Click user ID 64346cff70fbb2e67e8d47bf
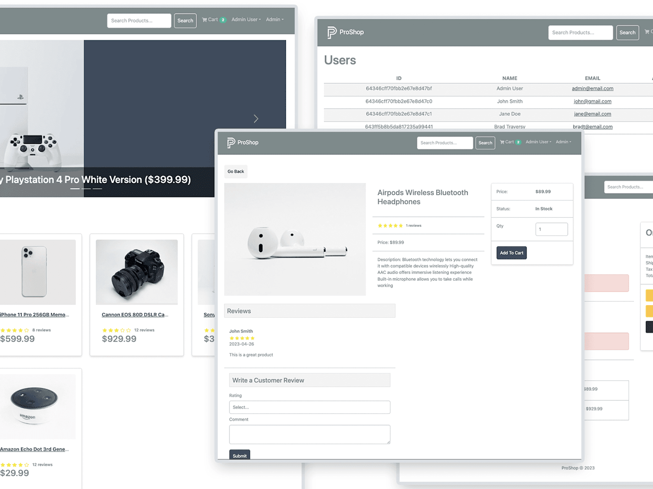The width and height of the screenshot is (653, 489). coord(399,89)
